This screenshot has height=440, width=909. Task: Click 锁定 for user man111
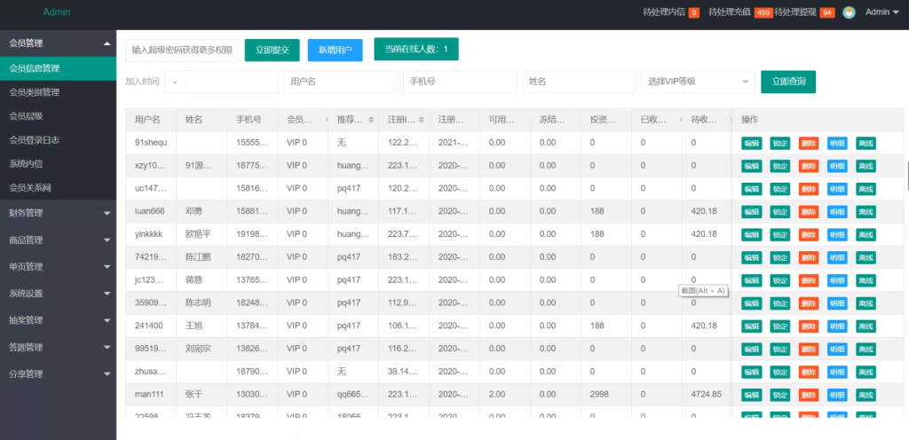point(779,395)
